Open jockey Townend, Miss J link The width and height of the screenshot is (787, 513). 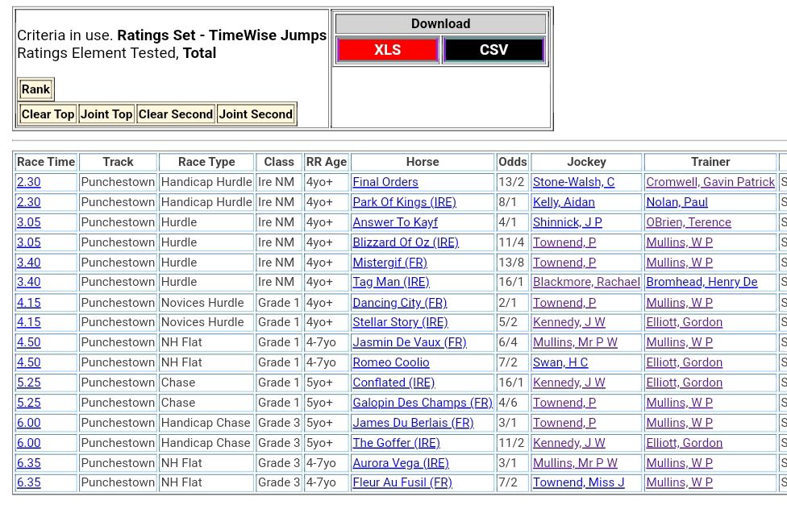tap(578, 482)
